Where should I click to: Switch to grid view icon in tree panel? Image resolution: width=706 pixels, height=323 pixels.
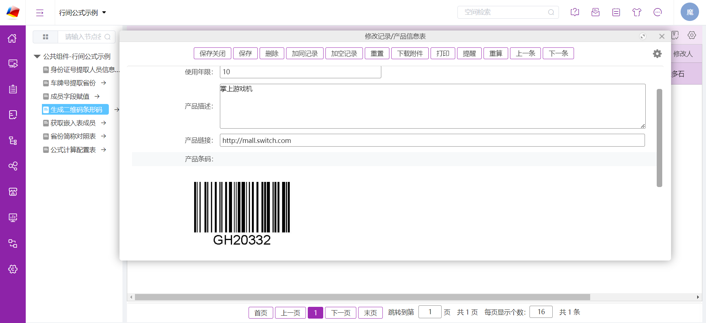coord(46,37)
